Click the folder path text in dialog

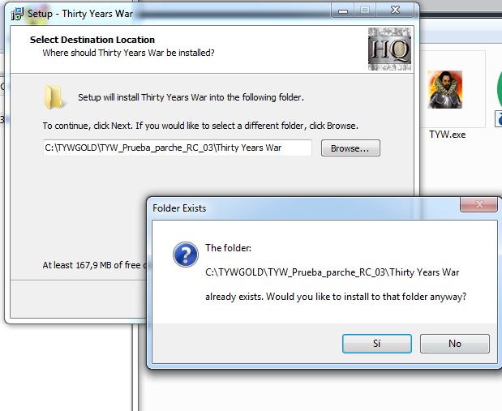[332, 272]
